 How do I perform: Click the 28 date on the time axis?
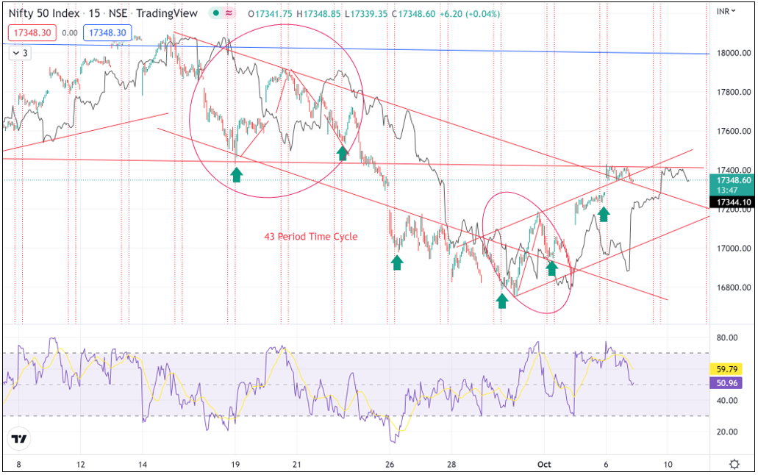pyautogui.click(x=451, y=465)
